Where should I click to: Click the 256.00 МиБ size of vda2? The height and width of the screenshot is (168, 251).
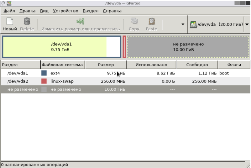coord(113,81)
